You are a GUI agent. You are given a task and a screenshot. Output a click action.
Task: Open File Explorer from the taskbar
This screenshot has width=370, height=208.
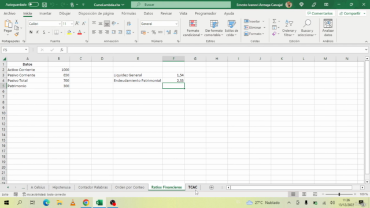(60, 203)
